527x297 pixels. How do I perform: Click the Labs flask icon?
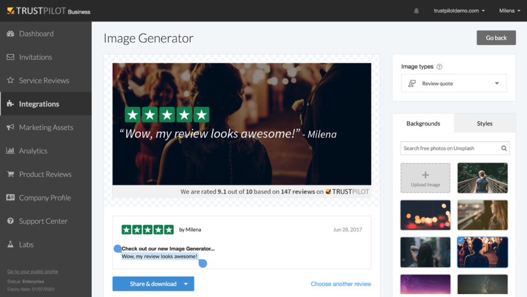(11, 244)
